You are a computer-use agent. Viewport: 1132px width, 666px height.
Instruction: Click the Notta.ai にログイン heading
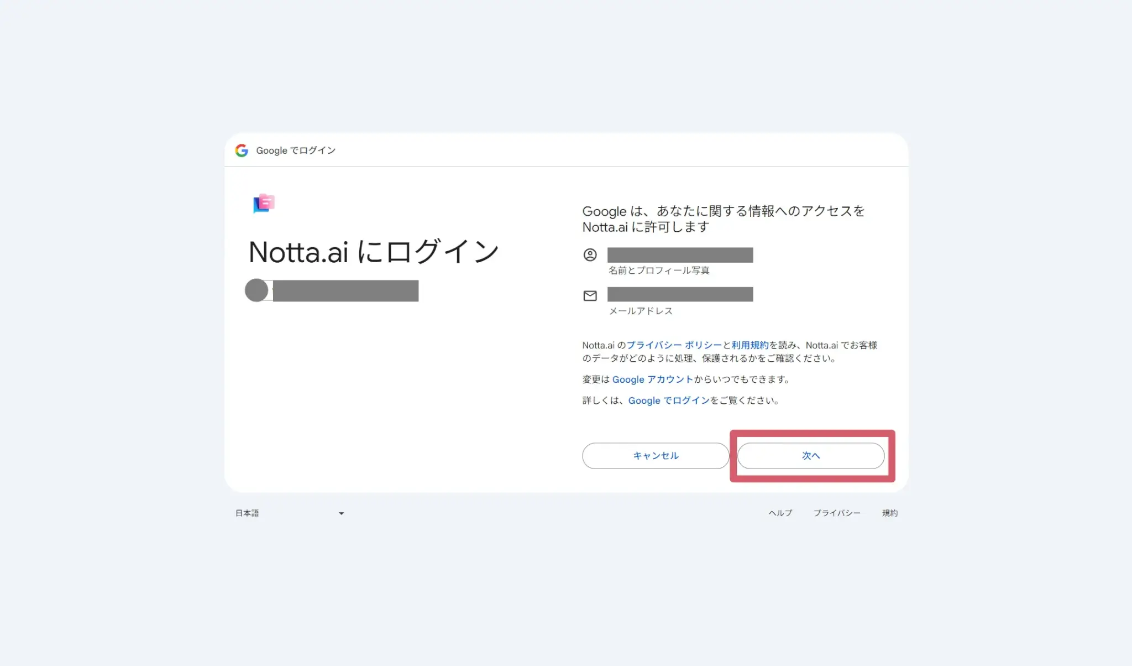point(374,252)
